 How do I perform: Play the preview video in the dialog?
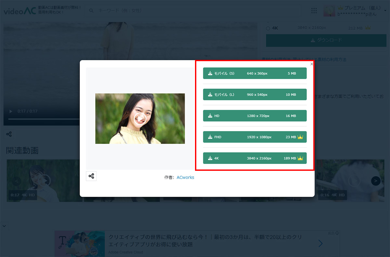tap(140, 119)
